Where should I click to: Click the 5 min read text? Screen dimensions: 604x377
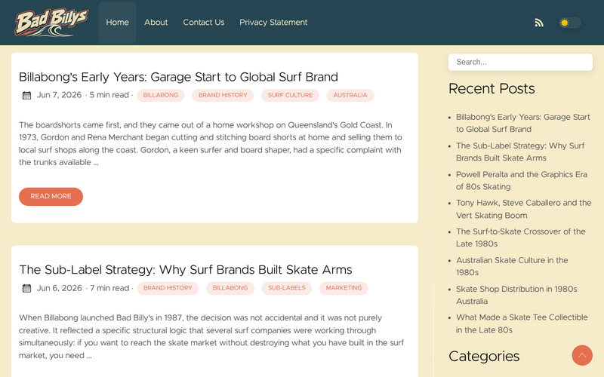(109, 95)
